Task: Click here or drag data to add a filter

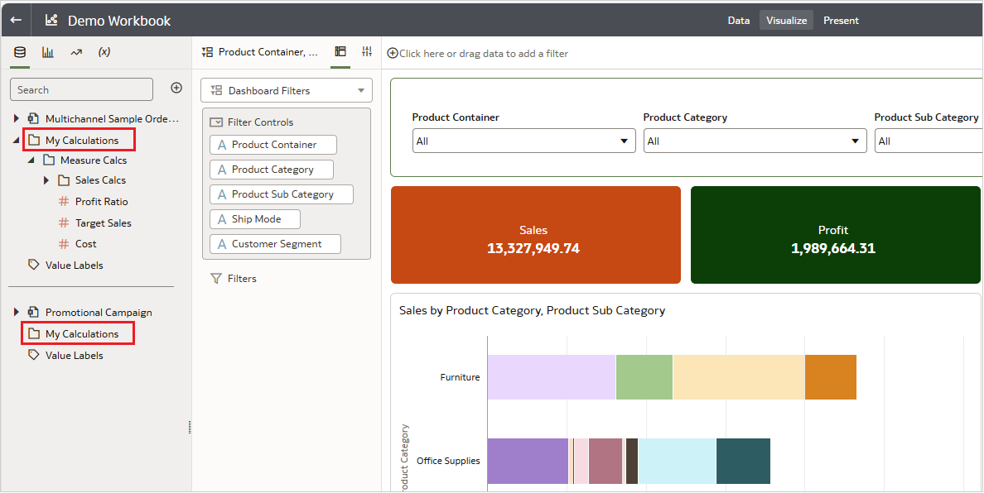Action: (x=477, y=52)
